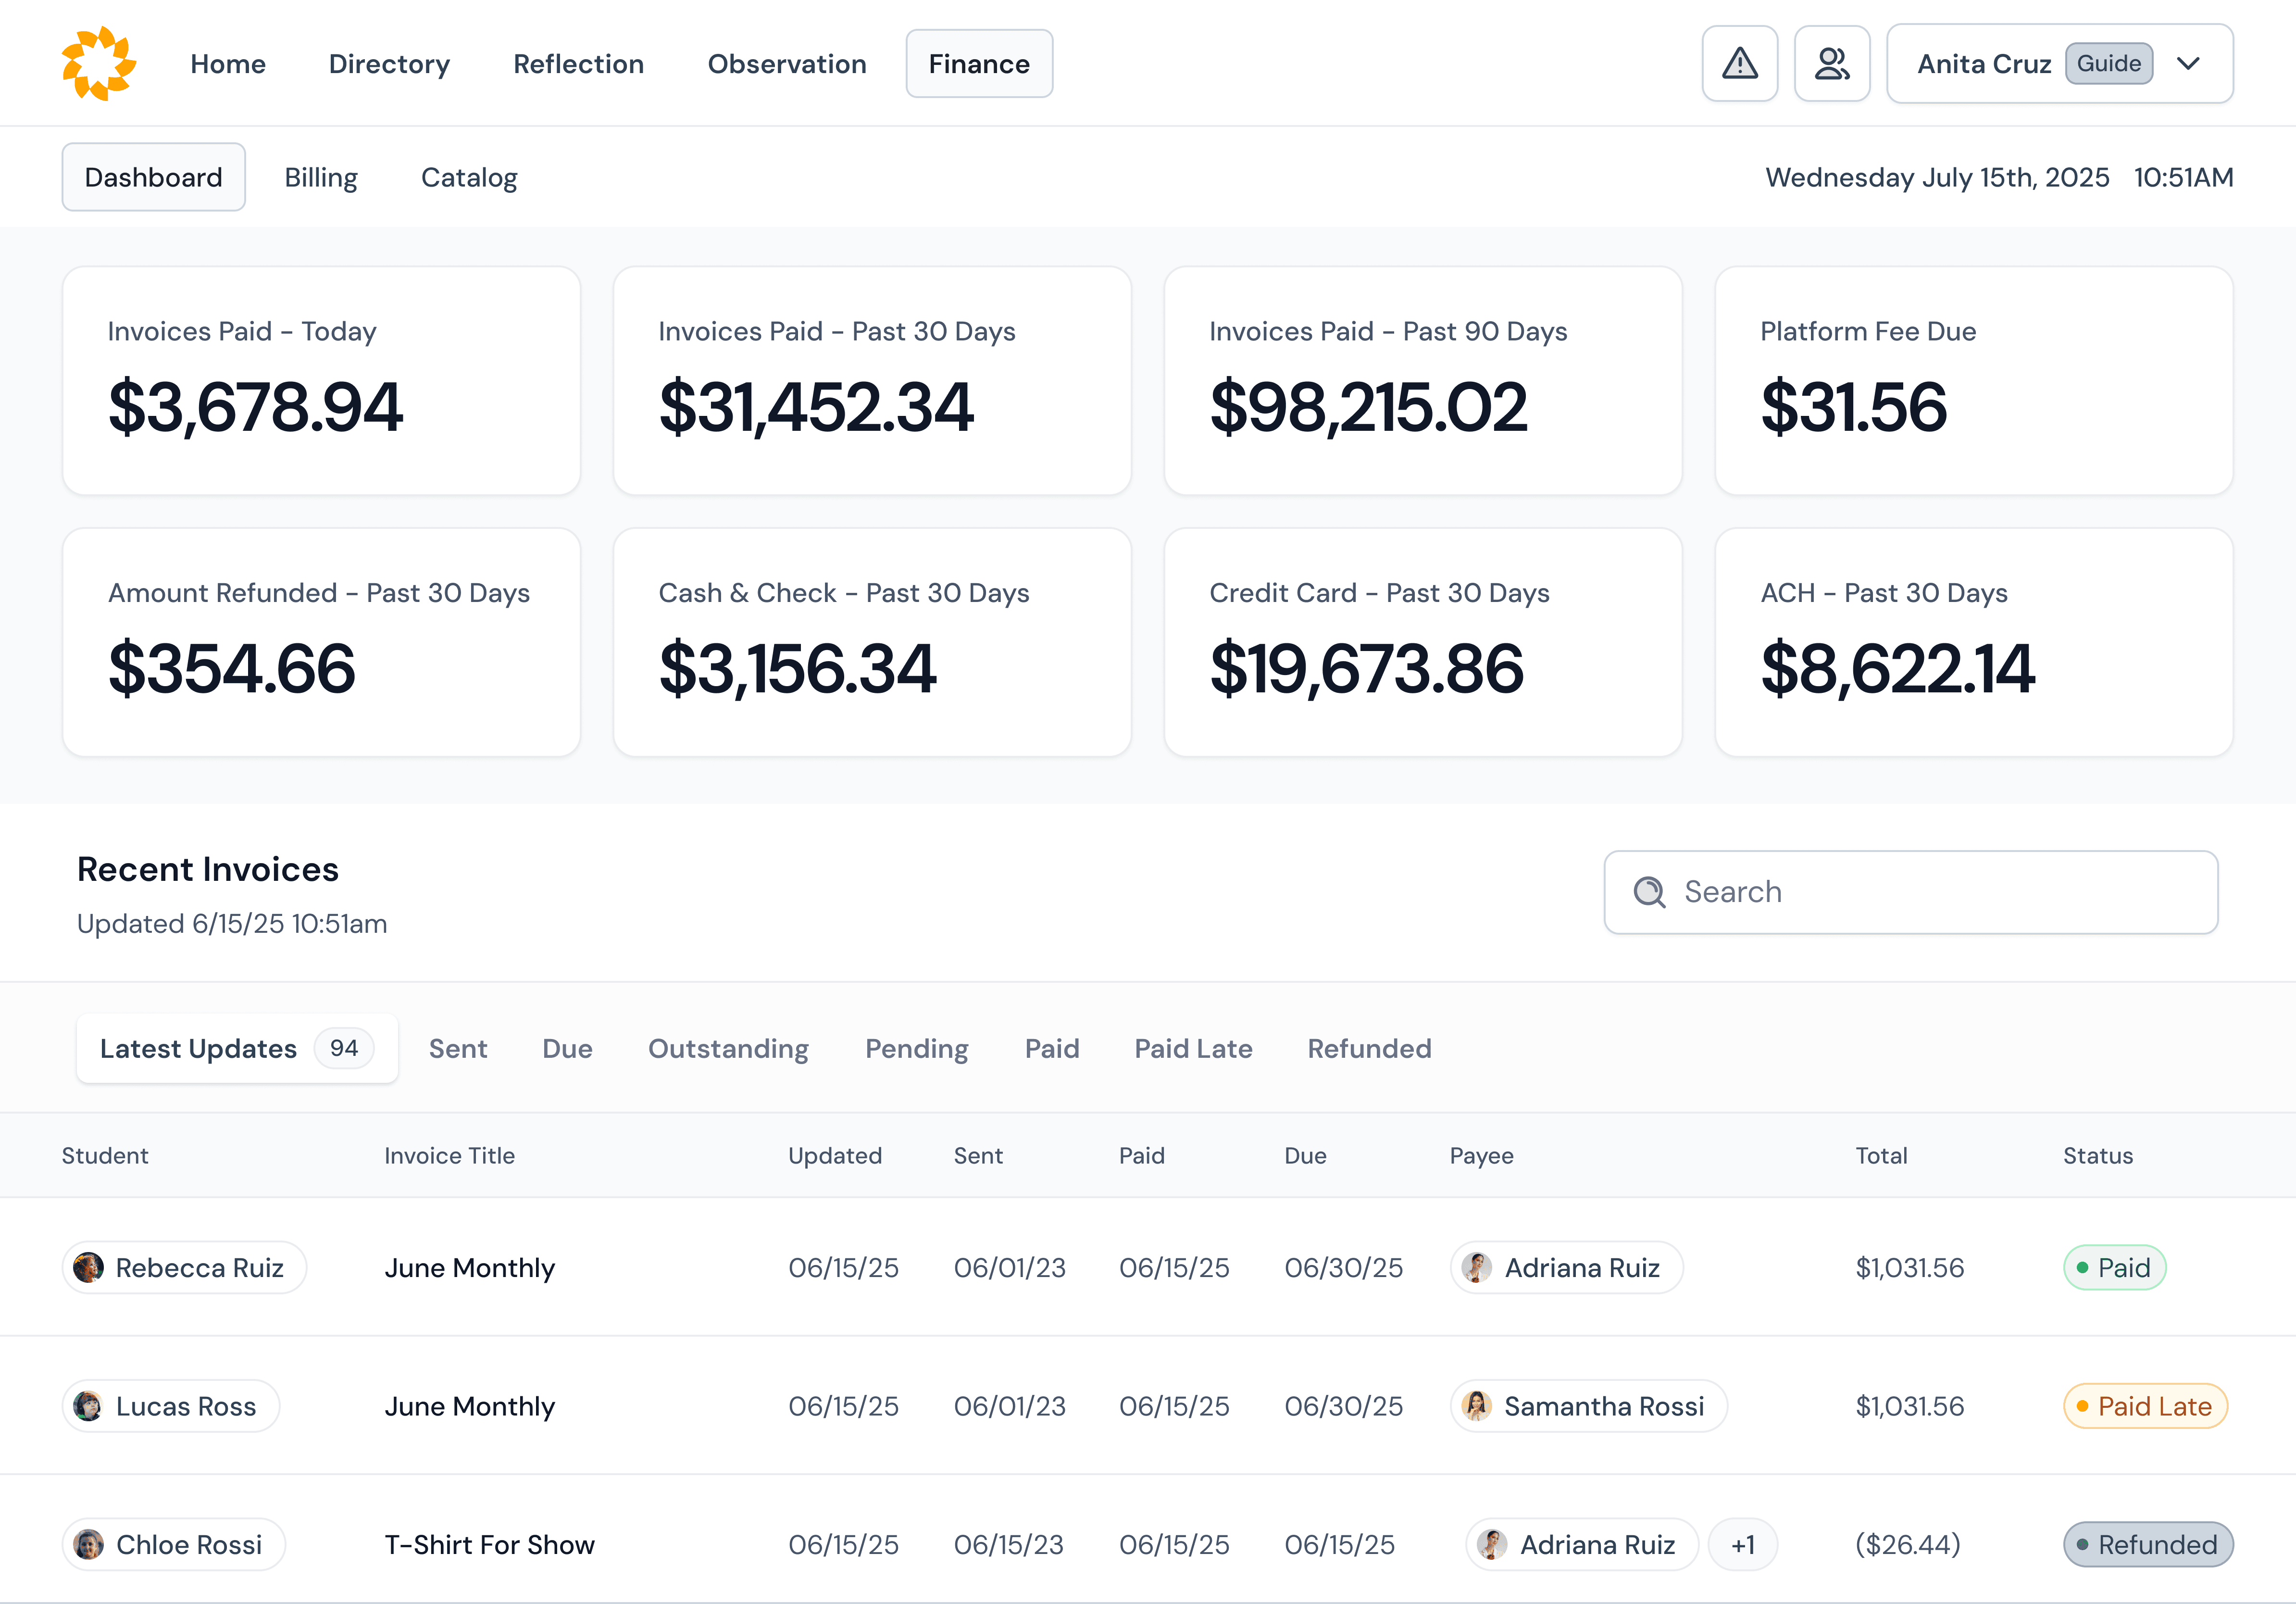Click the users people icon button

(x=1831, y=64)
